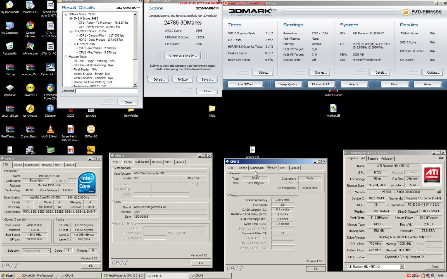Open the Sensors tab in GPU-Z
The image size is (447, 279).
[373, 158]
